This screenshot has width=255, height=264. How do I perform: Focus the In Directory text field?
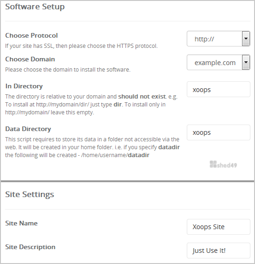(218, 89)
